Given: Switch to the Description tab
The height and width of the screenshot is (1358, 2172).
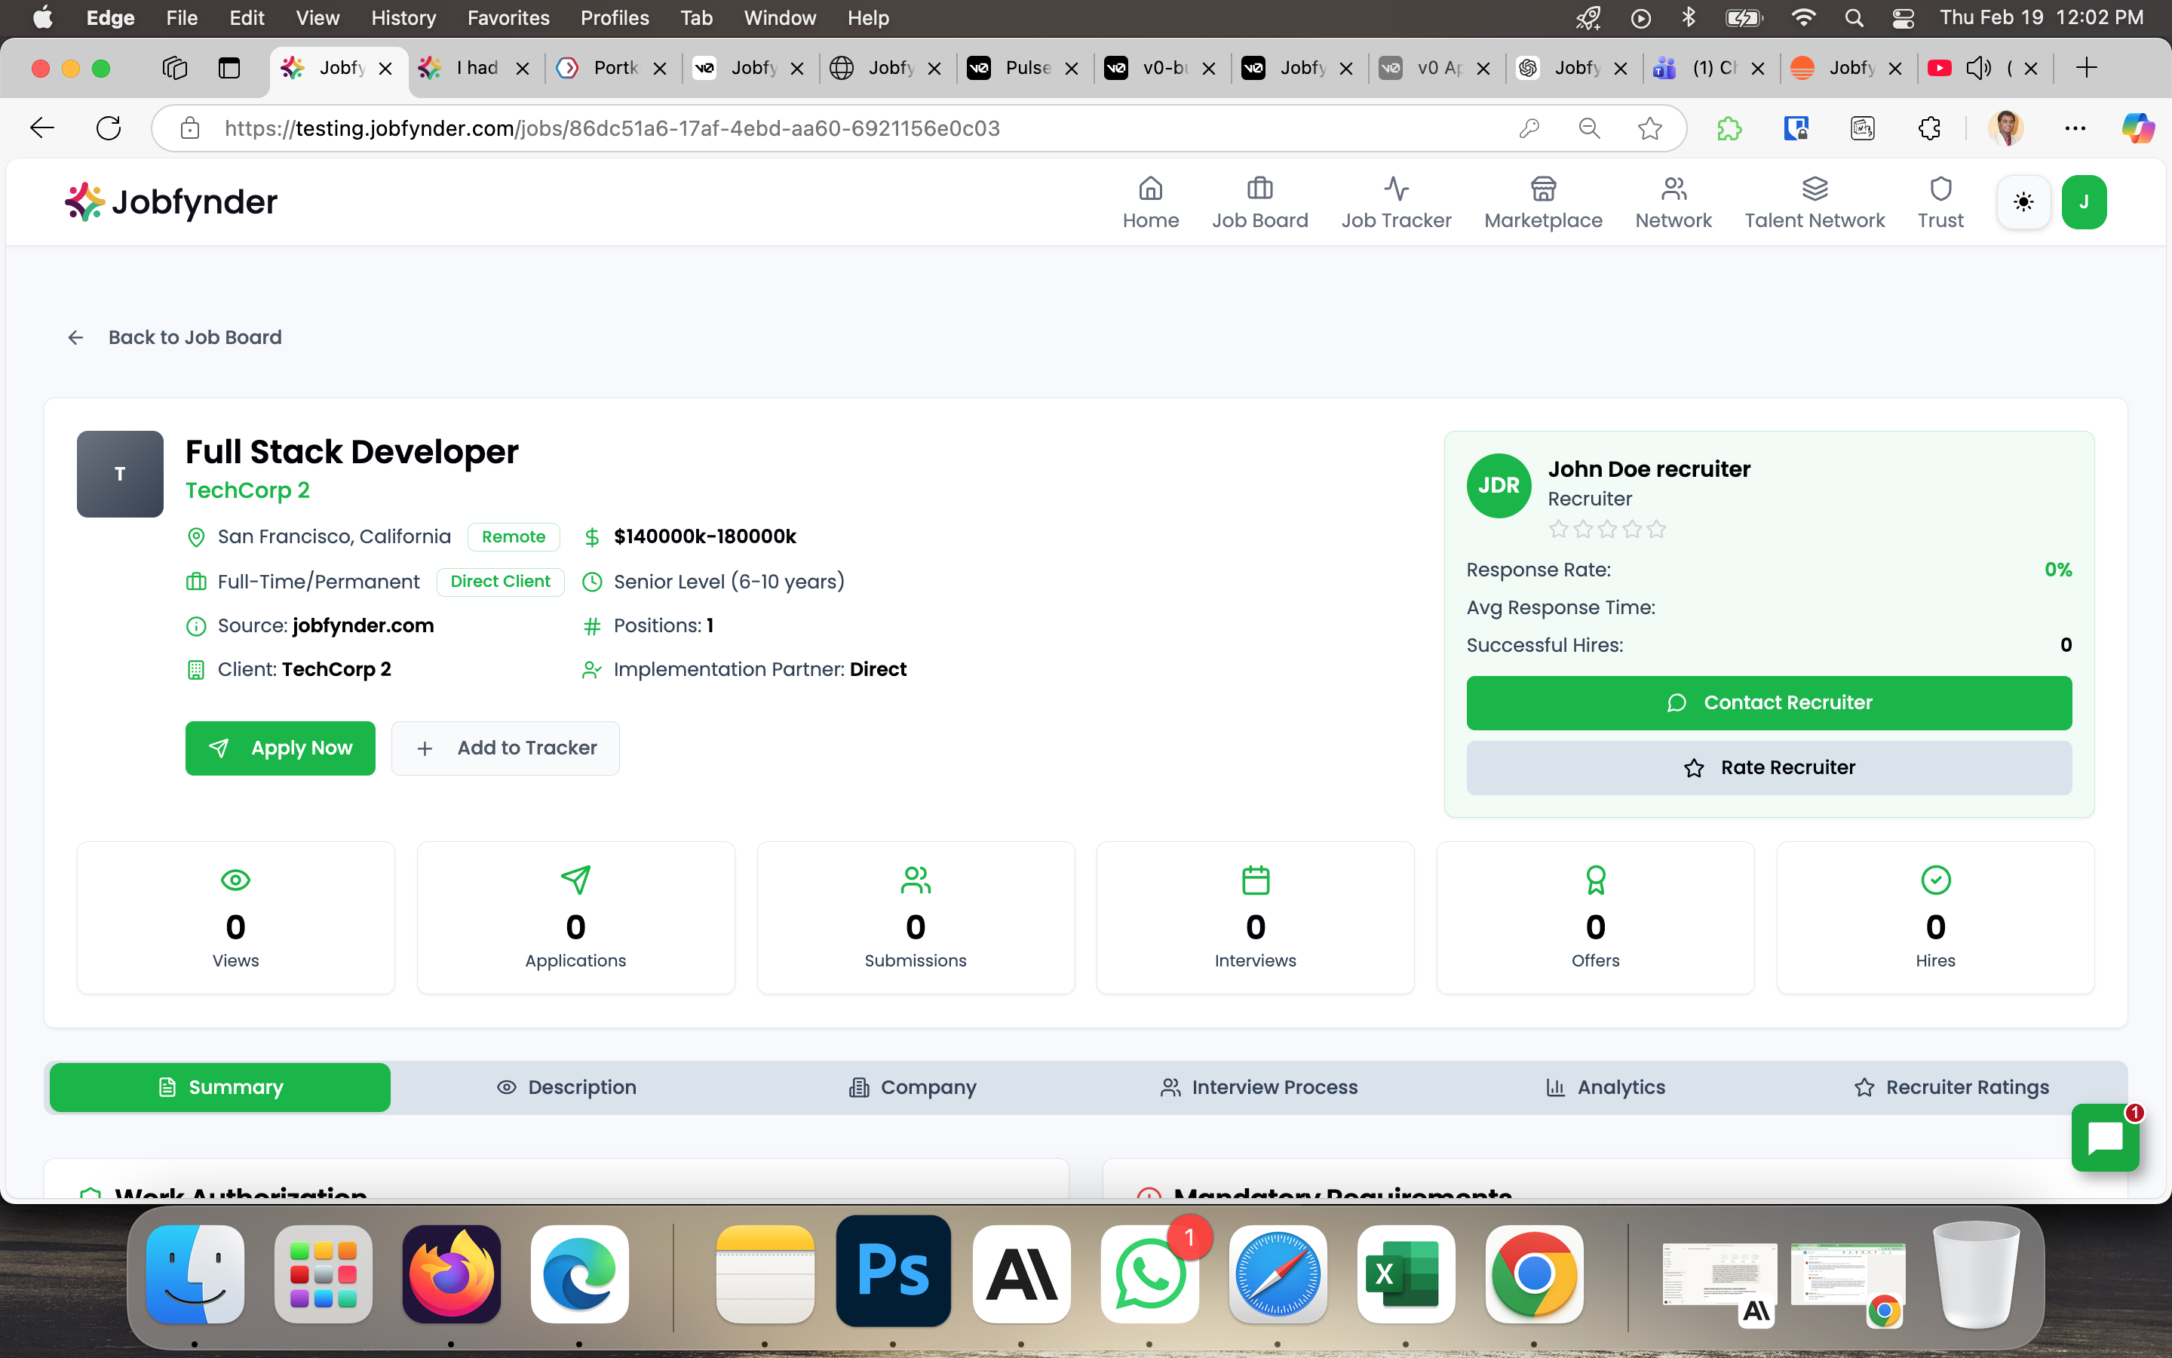Looking at the screenshot, I should [567, 1088].
